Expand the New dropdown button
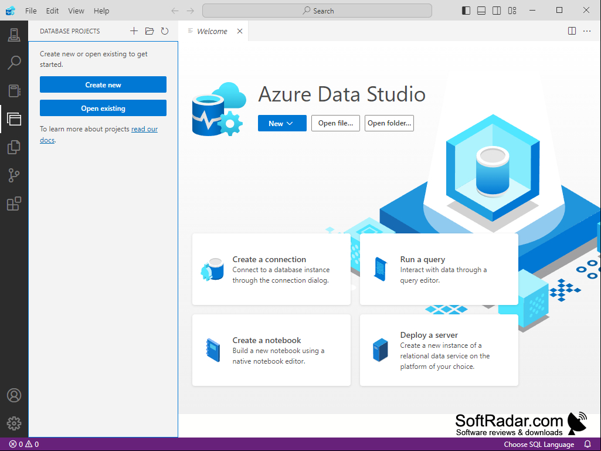Screen dimensions: 601x451 coord(282,123)
